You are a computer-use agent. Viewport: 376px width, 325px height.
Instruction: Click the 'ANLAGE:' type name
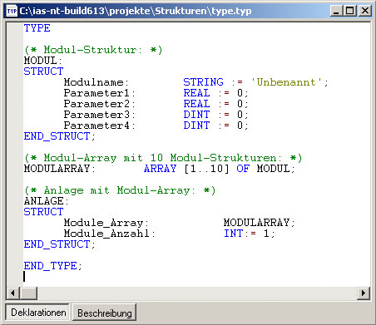[47, 201]
